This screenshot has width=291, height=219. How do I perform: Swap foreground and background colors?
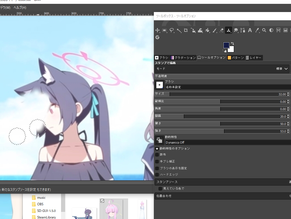pyautogui.click(x=232, y=44)
